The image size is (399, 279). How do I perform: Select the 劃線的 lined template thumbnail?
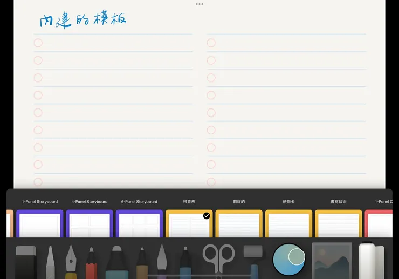pos(239,224)
